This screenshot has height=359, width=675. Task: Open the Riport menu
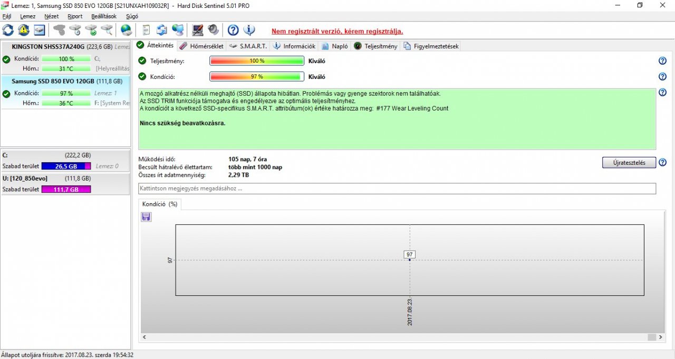point(75,16)
